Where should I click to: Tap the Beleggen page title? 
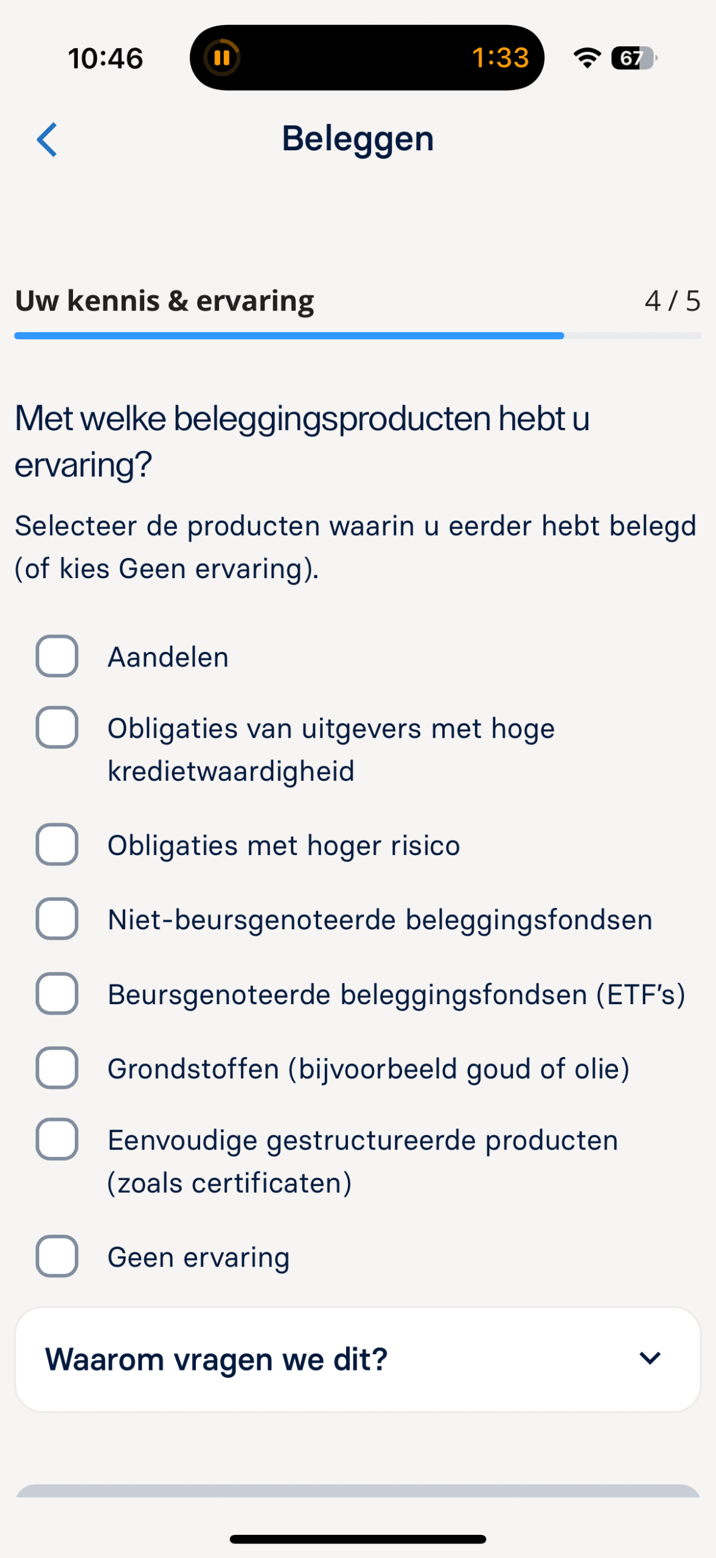(358, 139)
